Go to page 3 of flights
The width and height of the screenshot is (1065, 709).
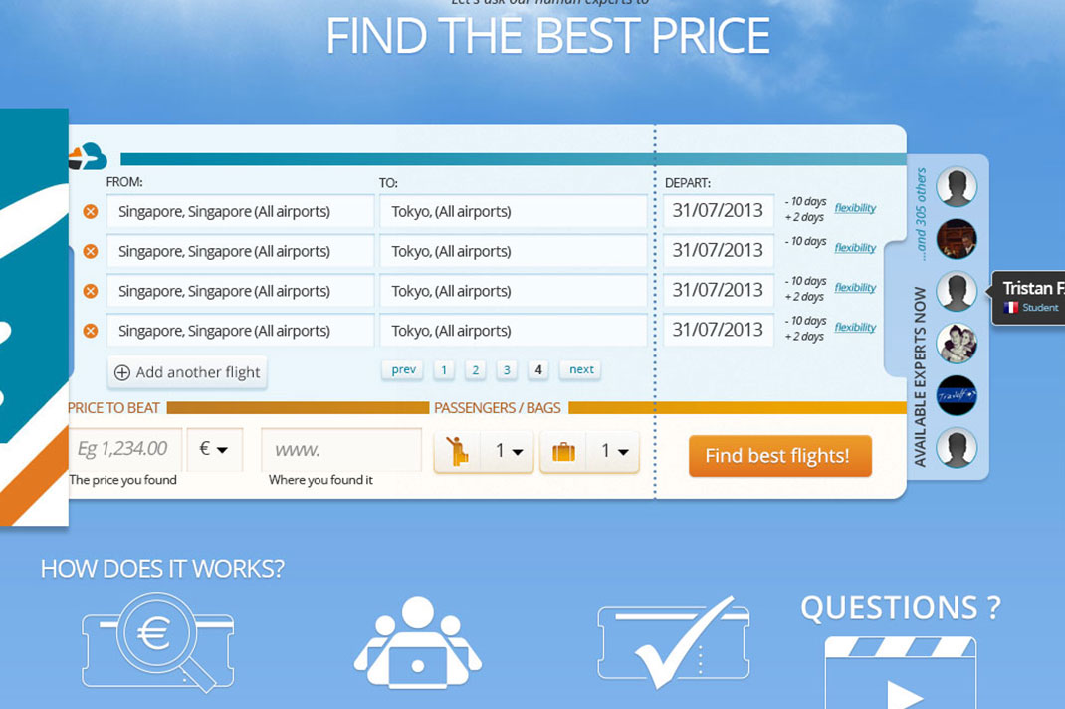coord(507,370)
